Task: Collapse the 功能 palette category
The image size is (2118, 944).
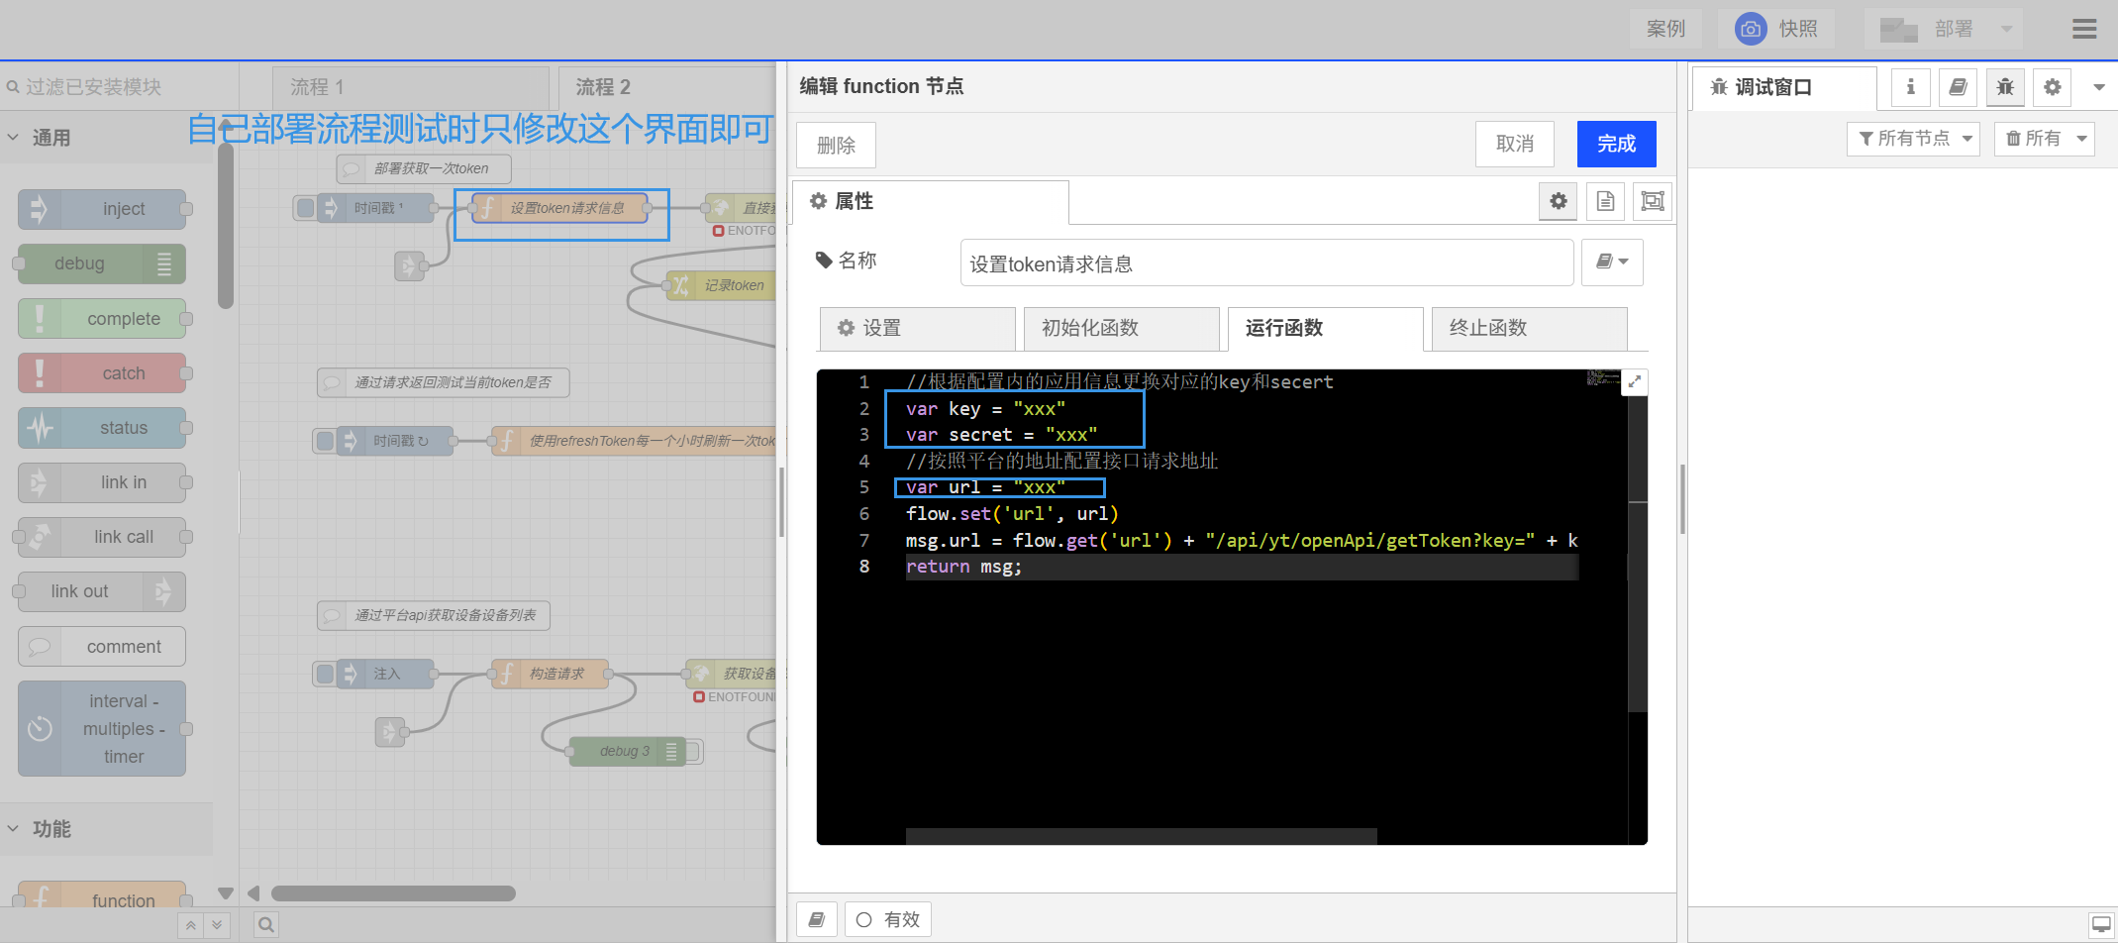Action: click(106, 829)
